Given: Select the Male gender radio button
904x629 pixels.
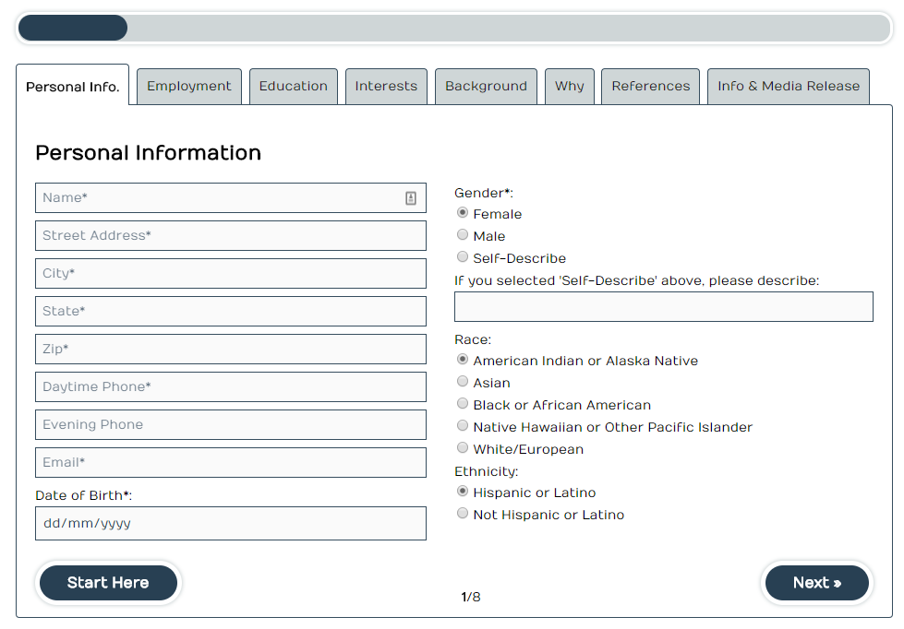Looking at the screenshot, I should point(463,235).
